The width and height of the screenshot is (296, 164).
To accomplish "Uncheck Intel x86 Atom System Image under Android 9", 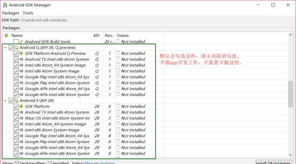I will pyautogui.click(x=16, y=130).
